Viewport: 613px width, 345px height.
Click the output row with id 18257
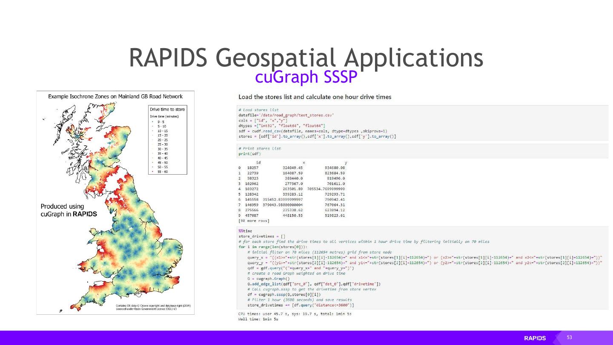292,168
